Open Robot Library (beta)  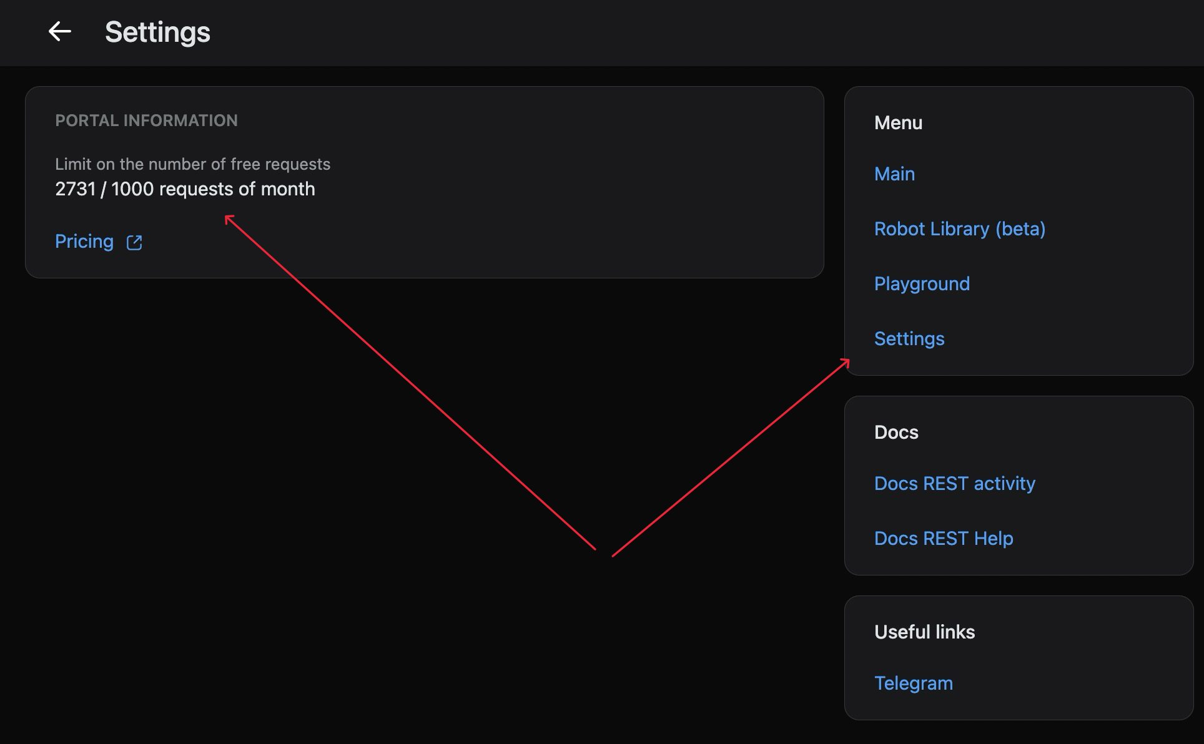pyautogui.click(x=960, y=229)
